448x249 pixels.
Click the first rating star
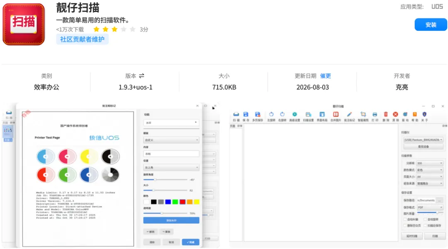(x=96, y=29)
